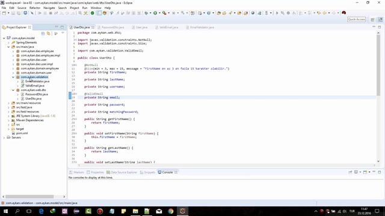Select PasswordDto.java in Project Explorer
The image size is (385, 216).
pyautogui.click(x=37, y=94)
